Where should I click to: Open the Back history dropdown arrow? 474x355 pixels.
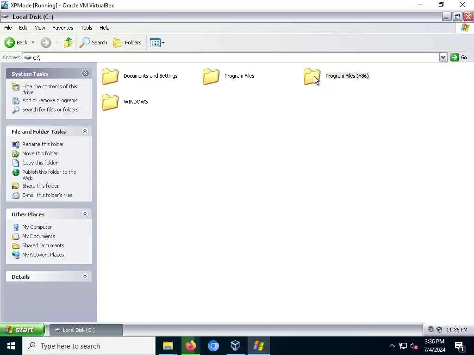click(33, 43)
